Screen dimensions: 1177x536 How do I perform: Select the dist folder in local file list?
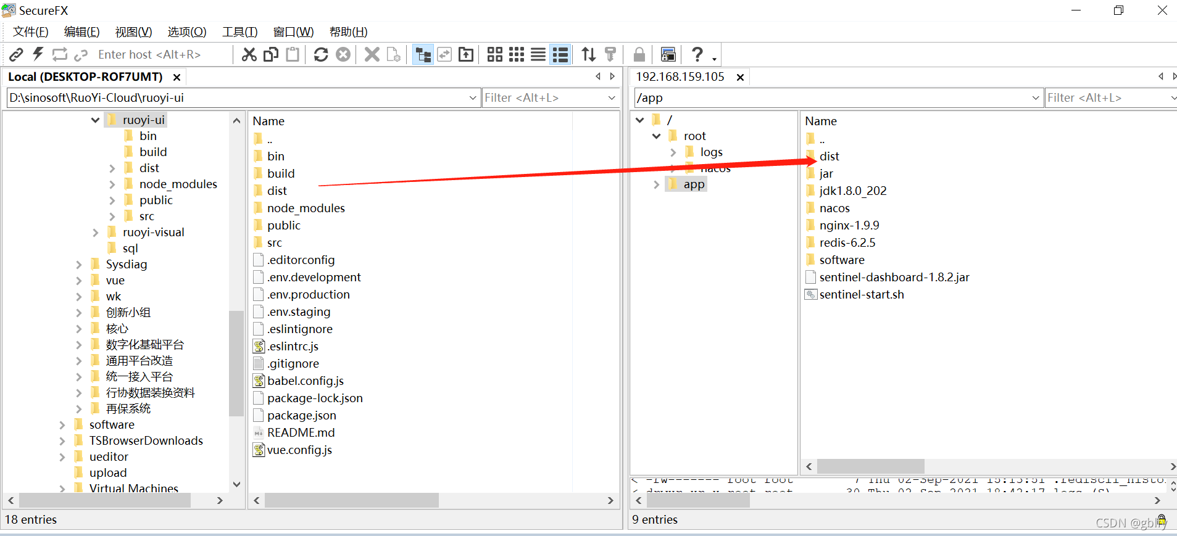(x=277, y=191)
